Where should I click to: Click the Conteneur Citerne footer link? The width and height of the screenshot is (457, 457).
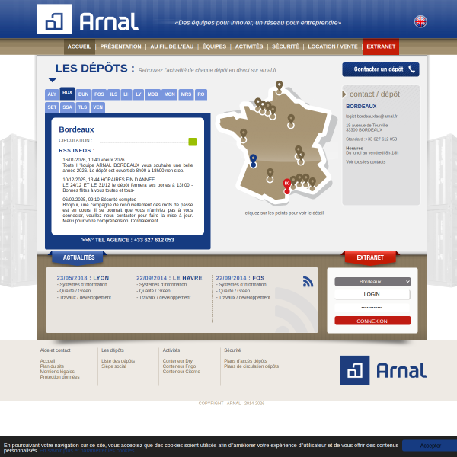(181, 372)
